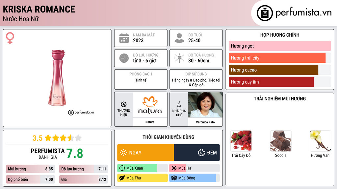Click the female gender symbol icon
Screen dimensions: 337x189
pyautogui.click(x=10, y=38)
